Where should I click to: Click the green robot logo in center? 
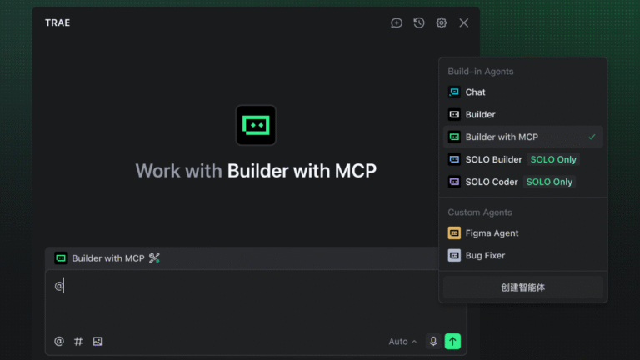[256, 125]
